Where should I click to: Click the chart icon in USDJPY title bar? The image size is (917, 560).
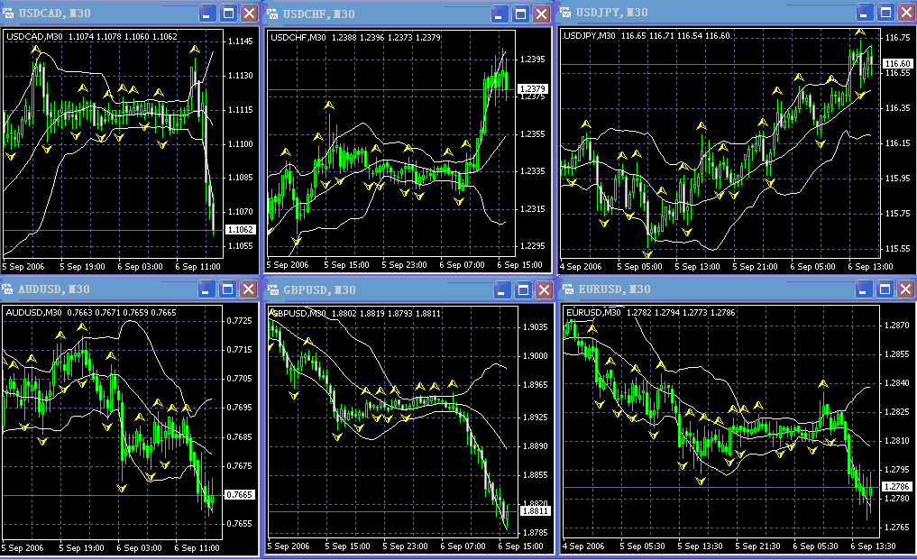(565, 13)
